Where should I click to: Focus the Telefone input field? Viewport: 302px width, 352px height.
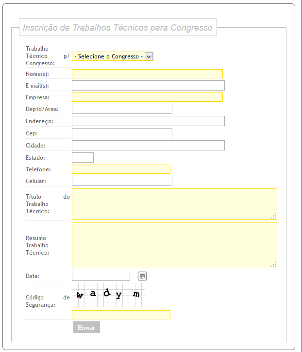point(121,169)
